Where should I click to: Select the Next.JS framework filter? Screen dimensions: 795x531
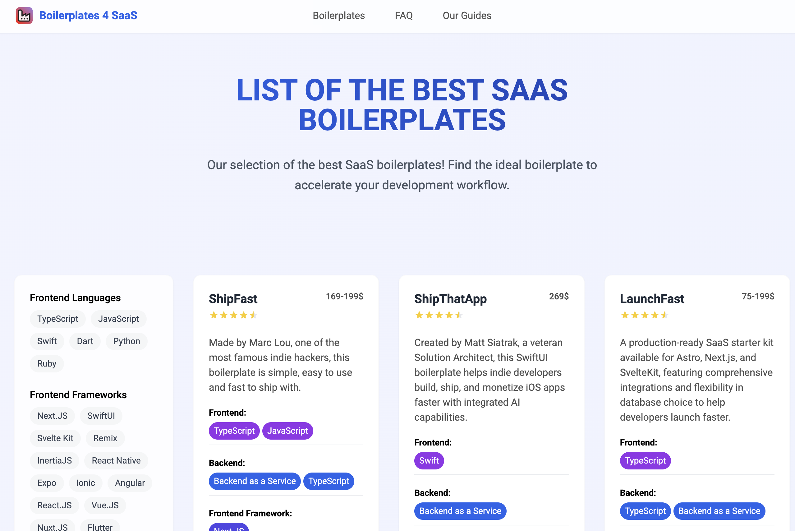(52, 416)
